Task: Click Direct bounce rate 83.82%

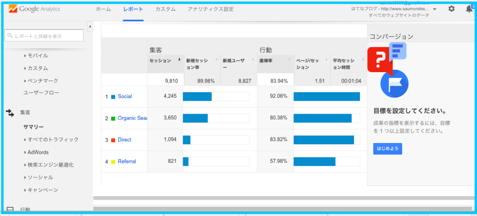Action: click(279, 140)
